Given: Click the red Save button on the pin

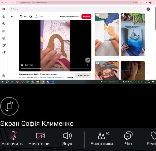Looking at the screenshot, I should click(86, 16).
